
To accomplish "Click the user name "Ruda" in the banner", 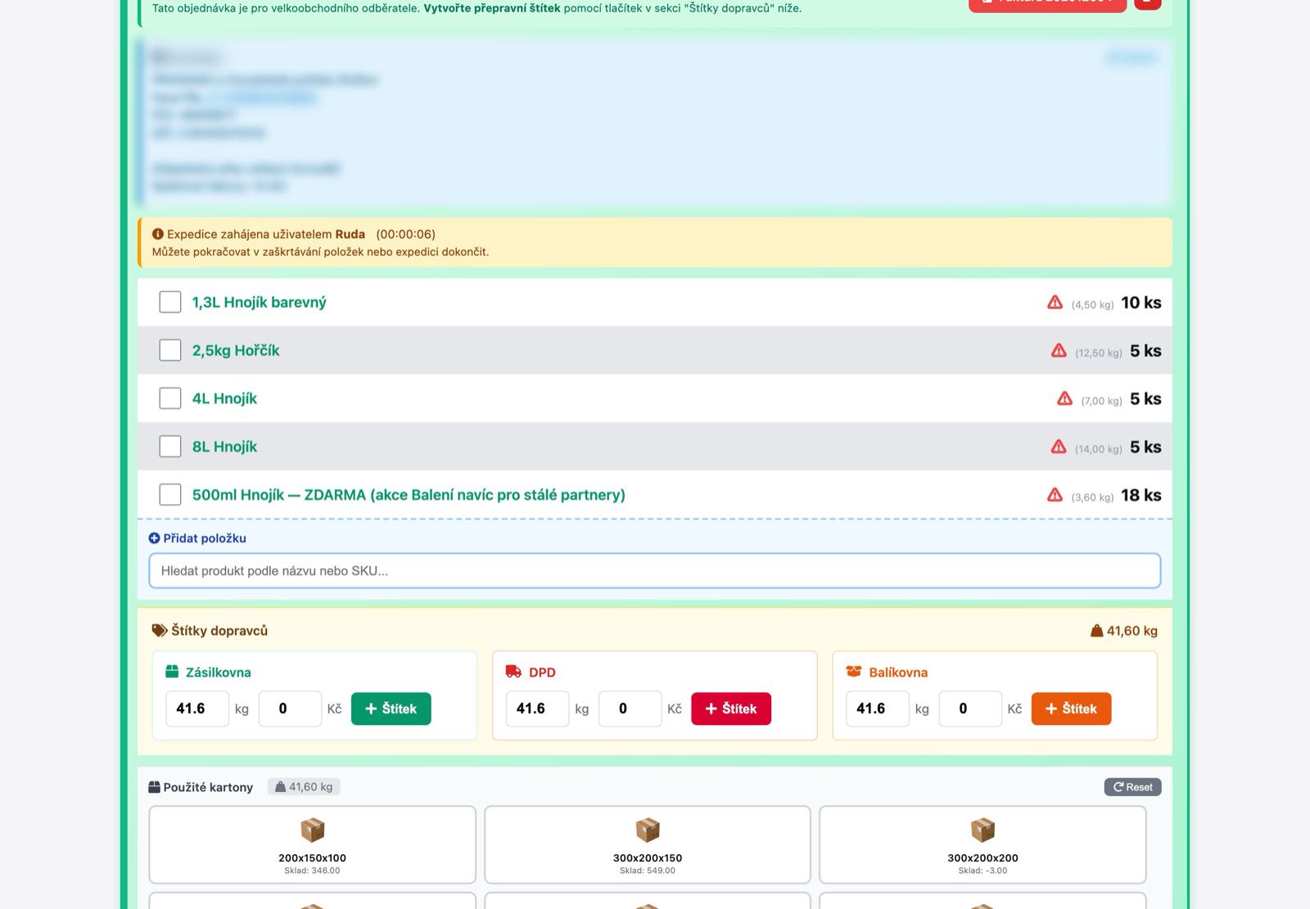I will click(350, 234).
